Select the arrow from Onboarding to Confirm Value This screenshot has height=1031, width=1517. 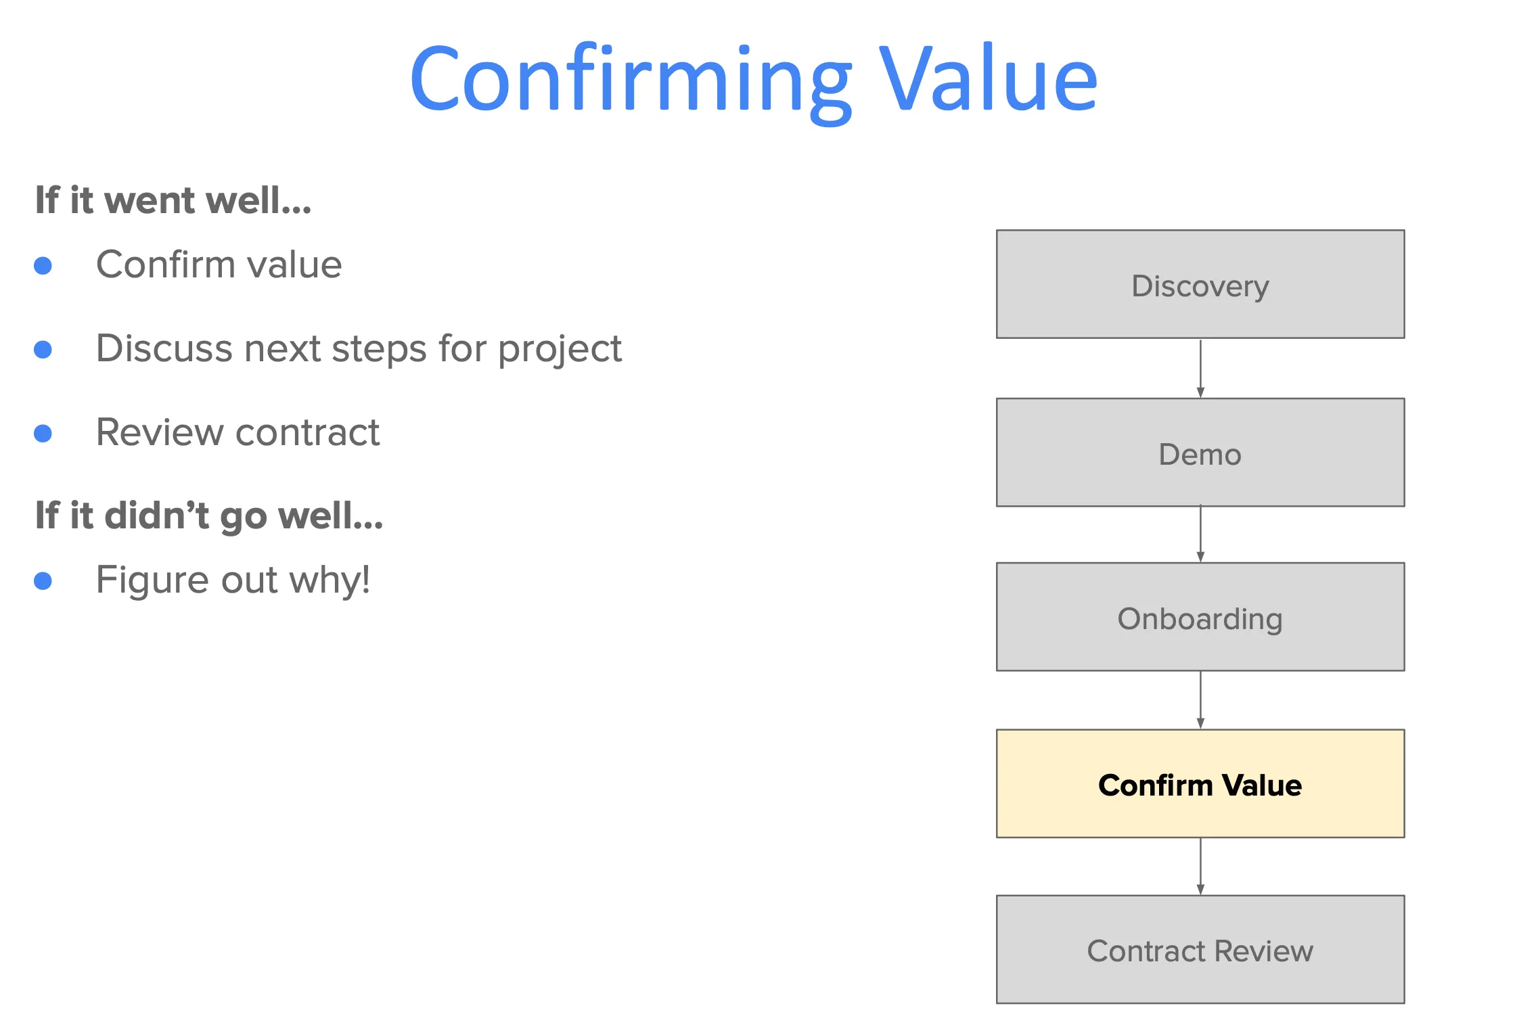pos(1200,700)
